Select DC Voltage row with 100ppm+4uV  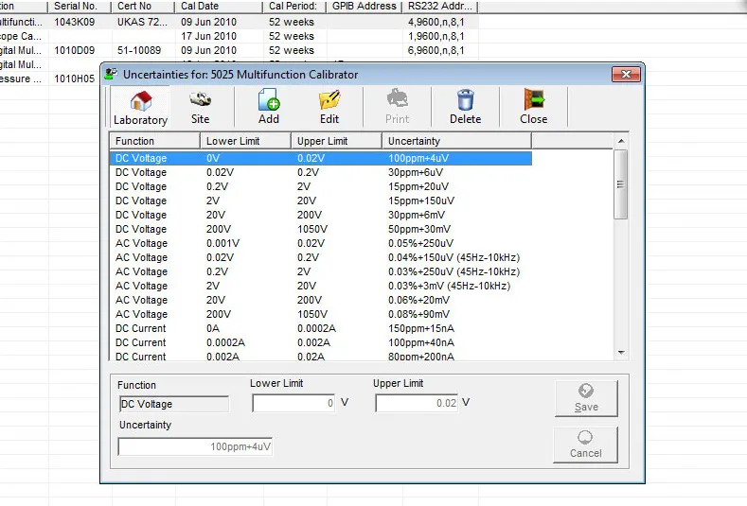pyautogui.click(x=321, y=158)
